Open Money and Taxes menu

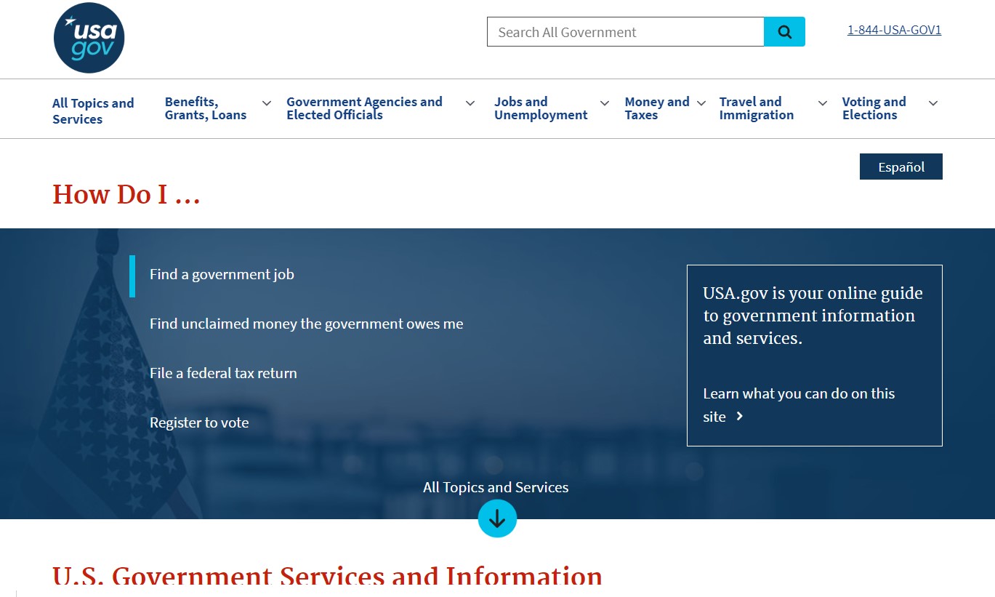click(x=657, y=108)
